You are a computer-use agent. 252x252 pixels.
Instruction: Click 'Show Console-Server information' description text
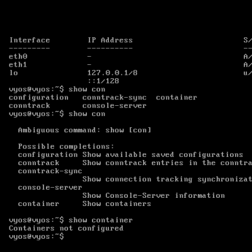[154, 195]
